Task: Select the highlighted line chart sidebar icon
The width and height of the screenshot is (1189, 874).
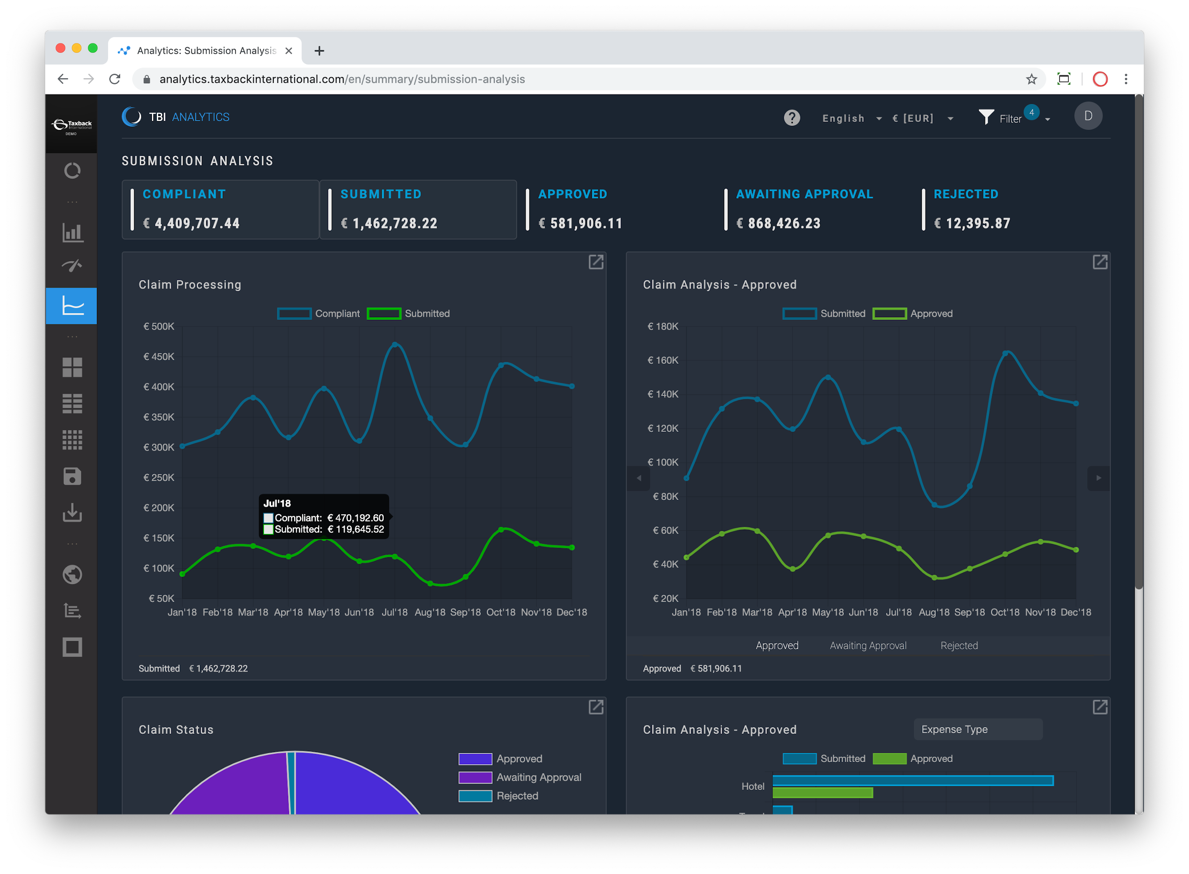Action: [71, 306]
